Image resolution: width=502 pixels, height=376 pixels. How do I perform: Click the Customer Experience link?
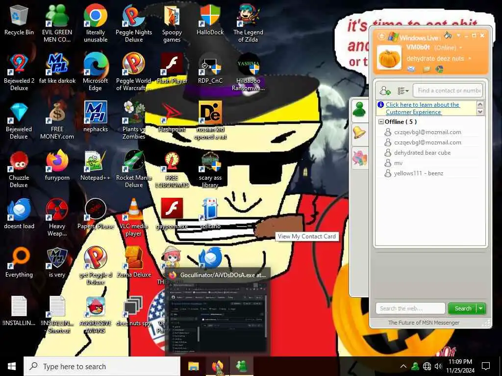423,108
